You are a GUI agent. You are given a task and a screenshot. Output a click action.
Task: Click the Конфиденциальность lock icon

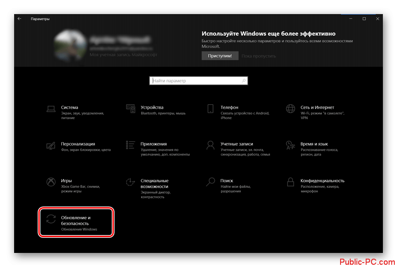(290, 182)
